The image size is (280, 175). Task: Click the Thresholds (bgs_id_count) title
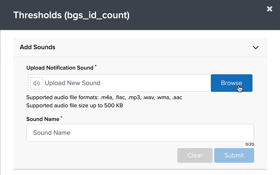[72, 15]
